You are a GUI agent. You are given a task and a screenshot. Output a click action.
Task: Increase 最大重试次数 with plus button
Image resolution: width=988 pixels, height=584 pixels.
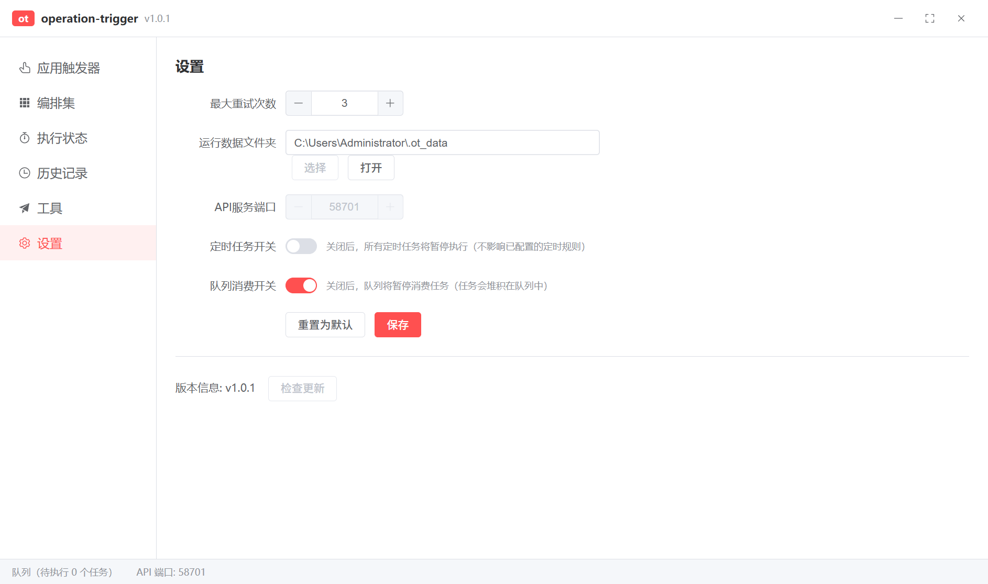coord(390,103)
